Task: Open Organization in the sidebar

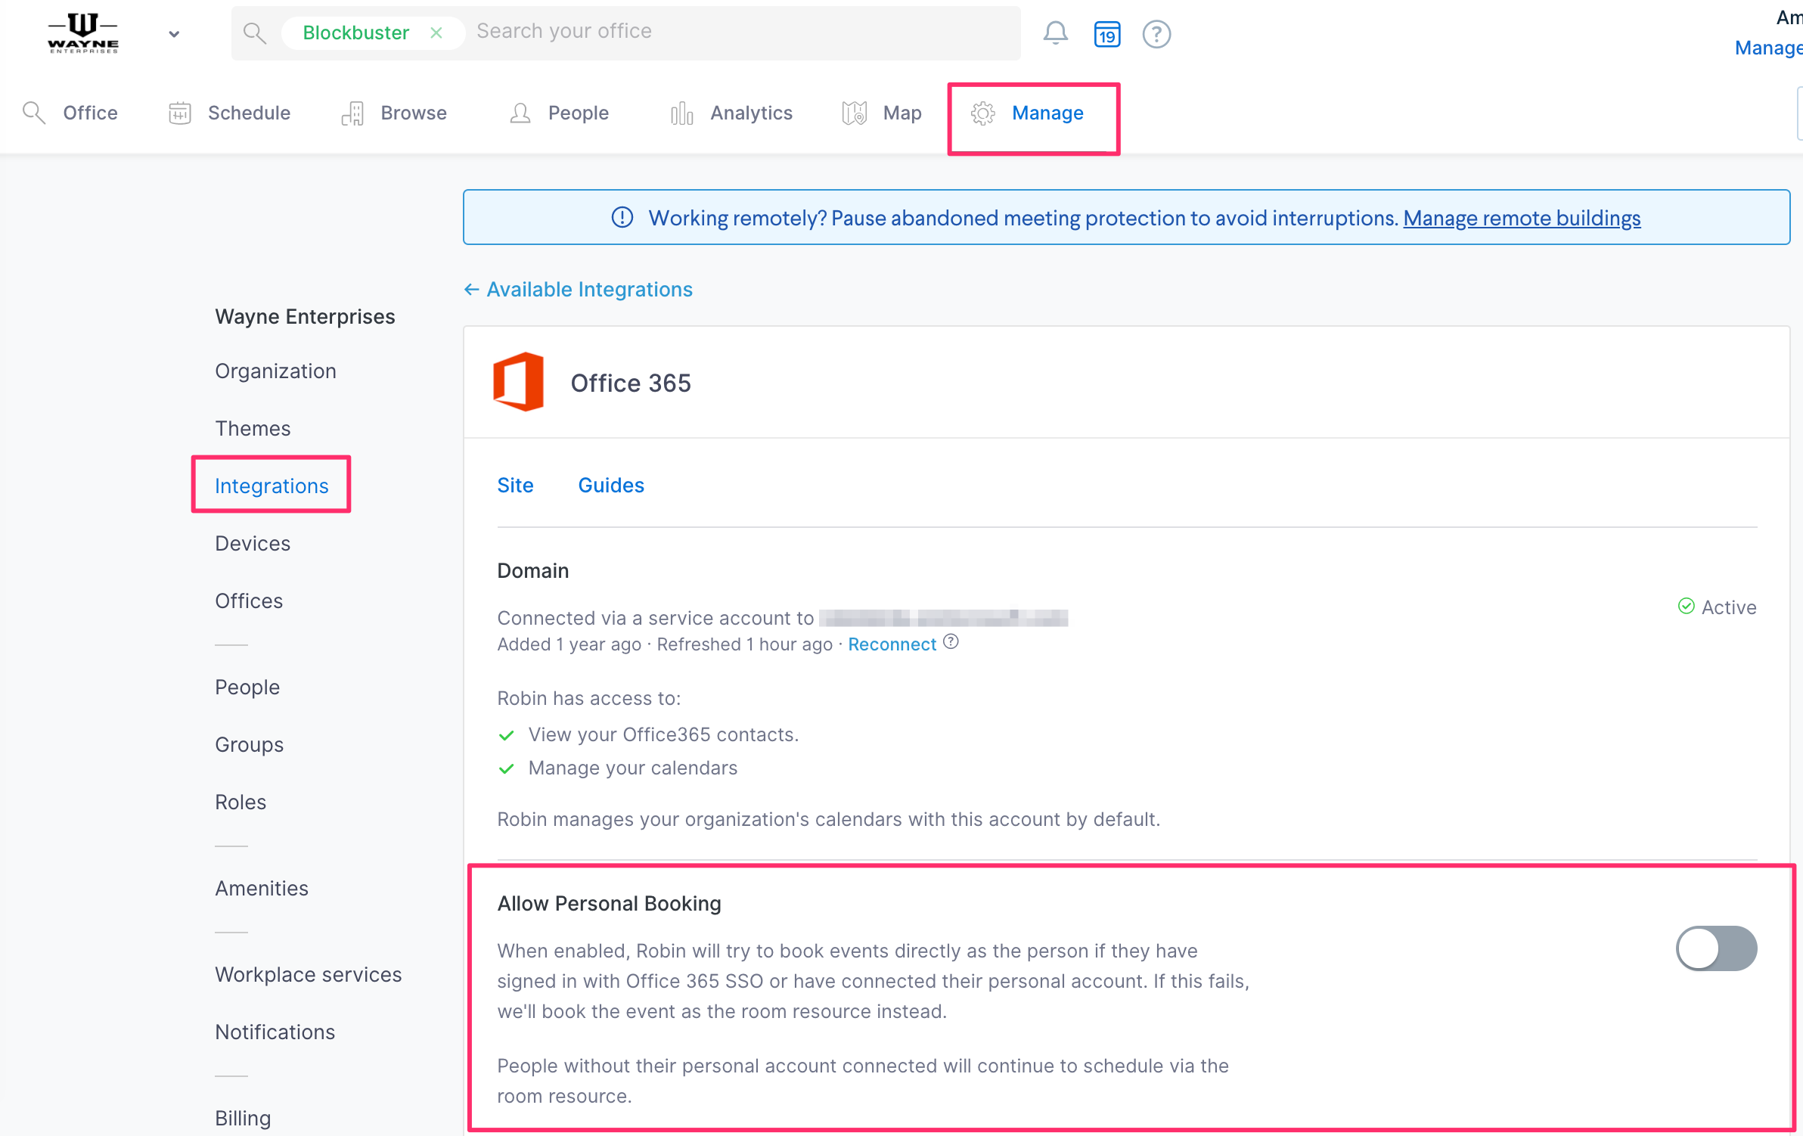Action: point(275,371)
